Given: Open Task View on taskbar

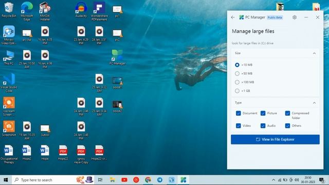Looking at the screenshot, I should (x=100, y=180).
